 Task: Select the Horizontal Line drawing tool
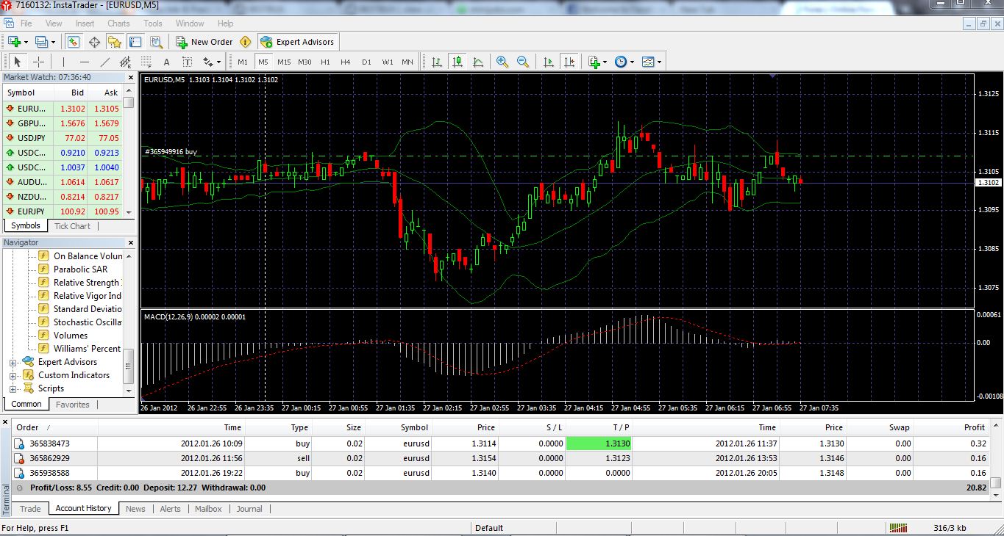pyautogui.click(x=85, y=62)
